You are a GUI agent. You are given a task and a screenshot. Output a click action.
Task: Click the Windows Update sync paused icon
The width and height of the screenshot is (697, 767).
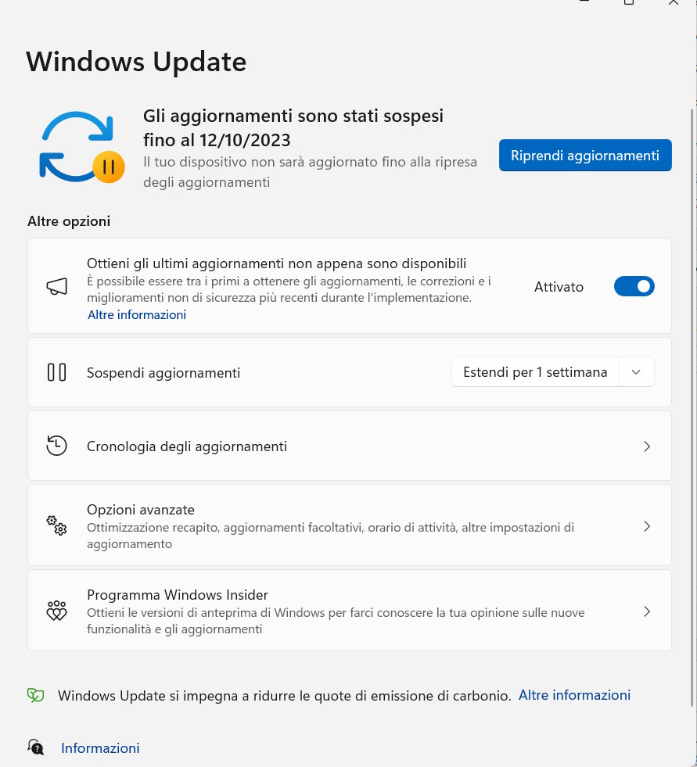click(81, 147)
